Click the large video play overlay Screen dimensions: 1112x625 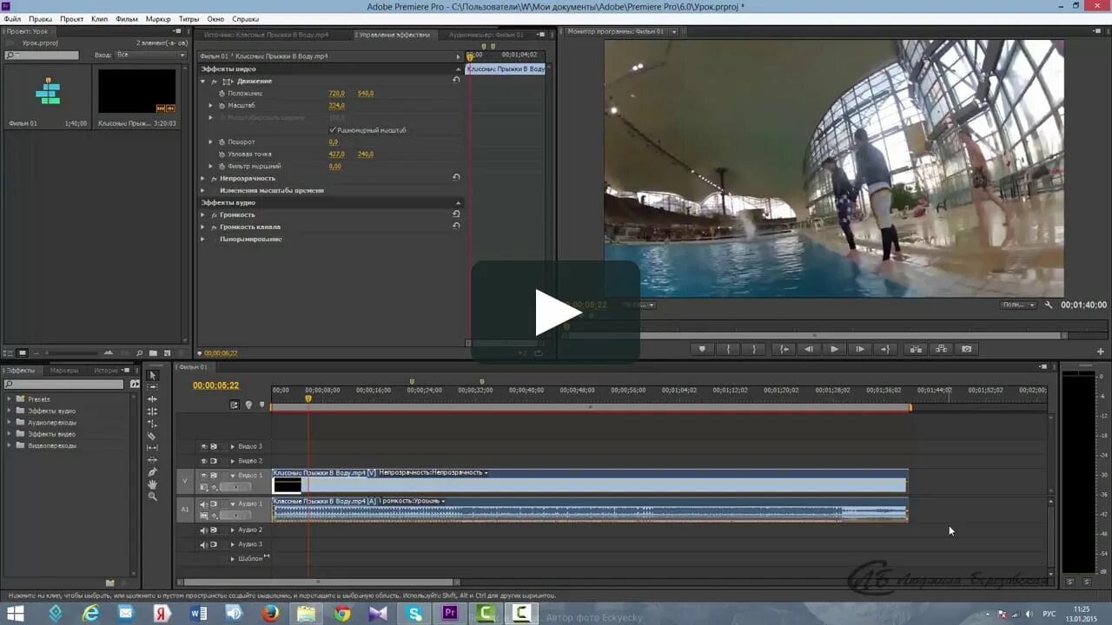tap(556, 312)
